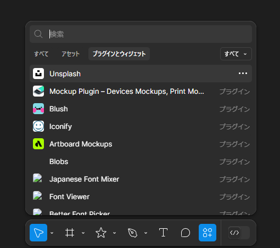Click the Japanese Font Mixer icon
Viewport: 280px width, 248px height.
tap(37, 178)
